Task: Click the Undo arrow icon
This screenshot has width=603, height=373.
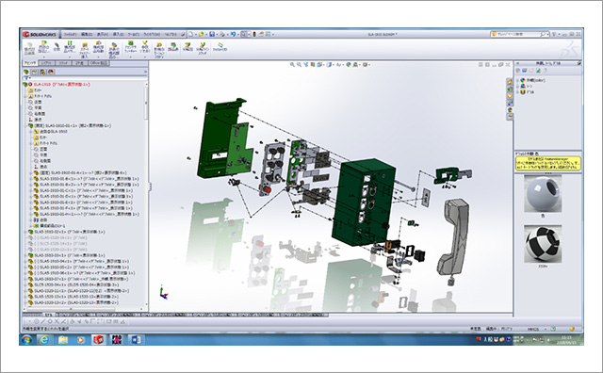Action: pos(233,34)
